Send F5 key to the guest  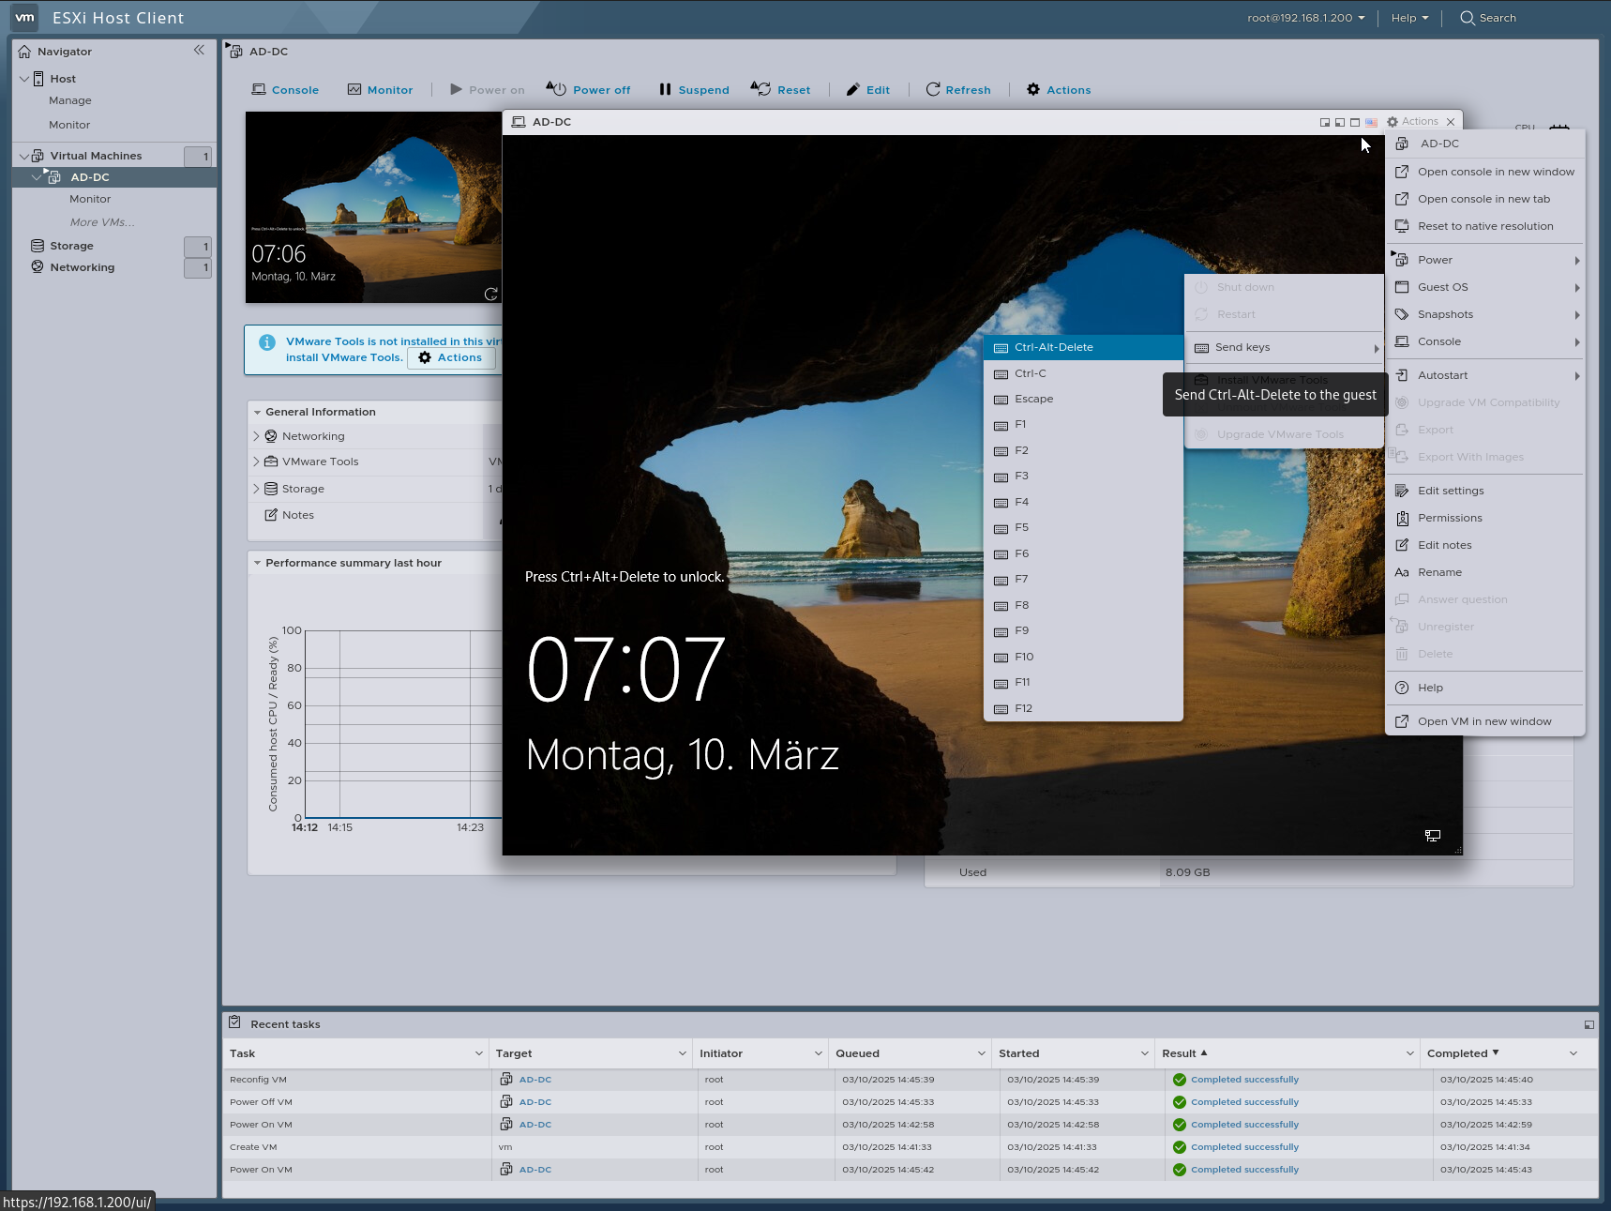click(x=1021, y=528)
